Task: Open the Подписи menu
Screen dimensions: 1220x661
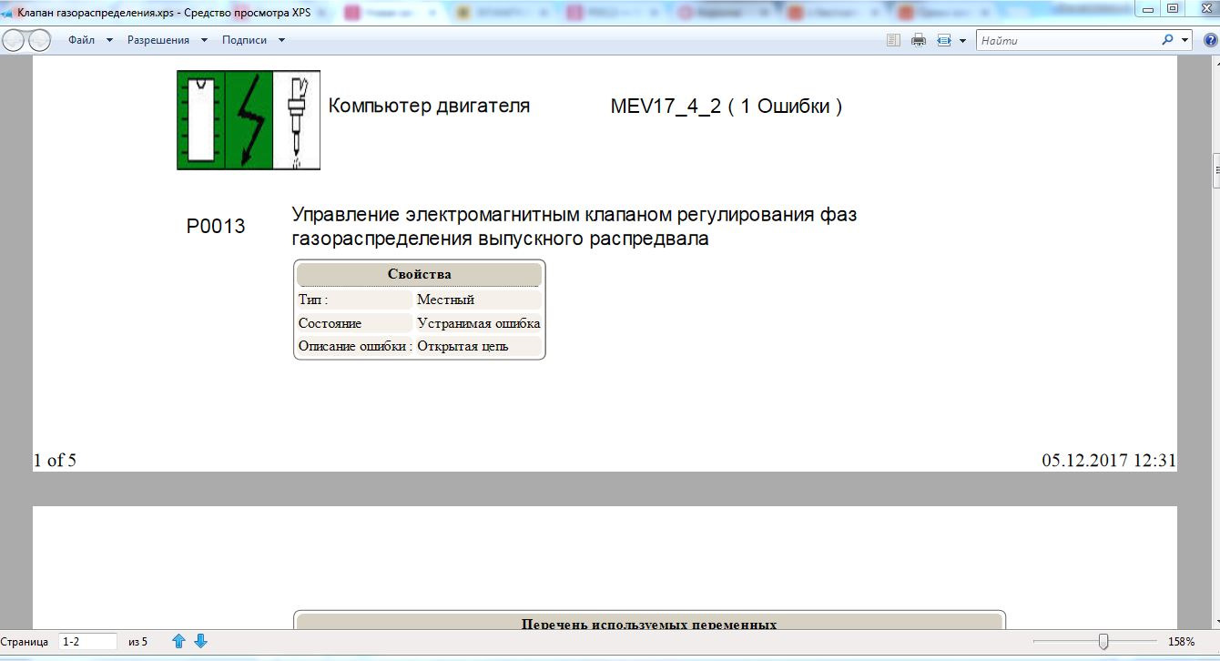Action: [253, 40]
